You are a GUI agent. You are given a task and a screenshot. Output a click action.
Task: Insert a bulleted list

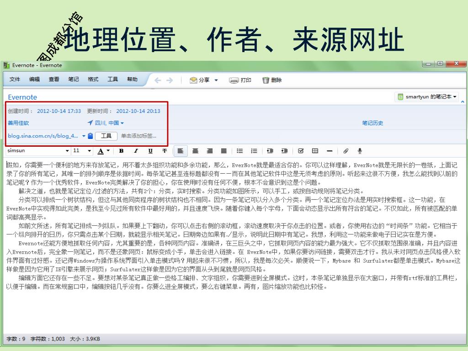[239, 151]
